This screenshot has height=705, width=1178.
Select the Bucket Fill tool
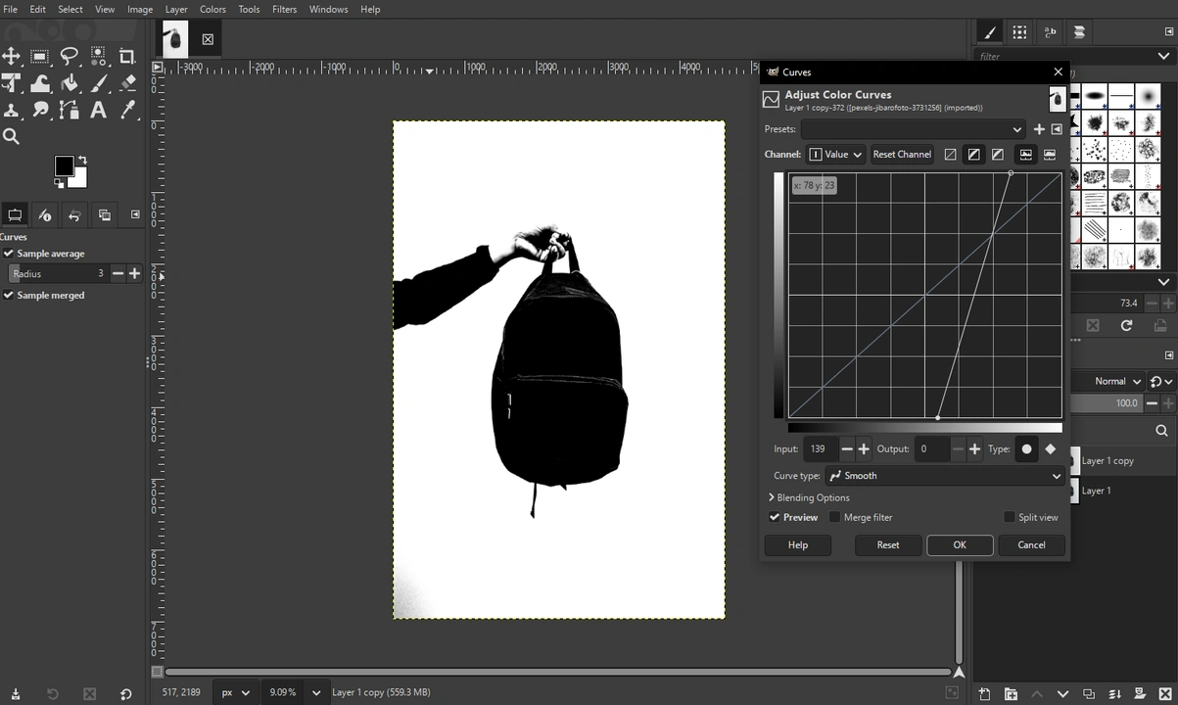(70, 83)
